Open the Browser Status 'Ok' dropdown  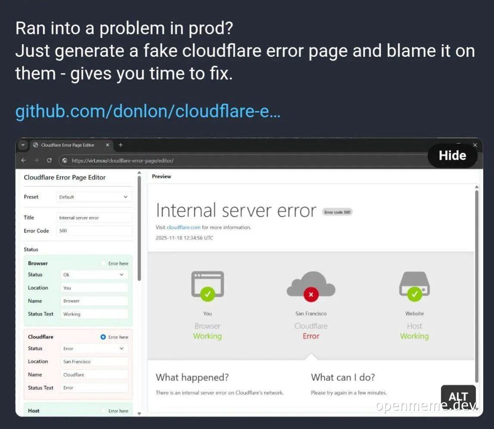point(94,275)
